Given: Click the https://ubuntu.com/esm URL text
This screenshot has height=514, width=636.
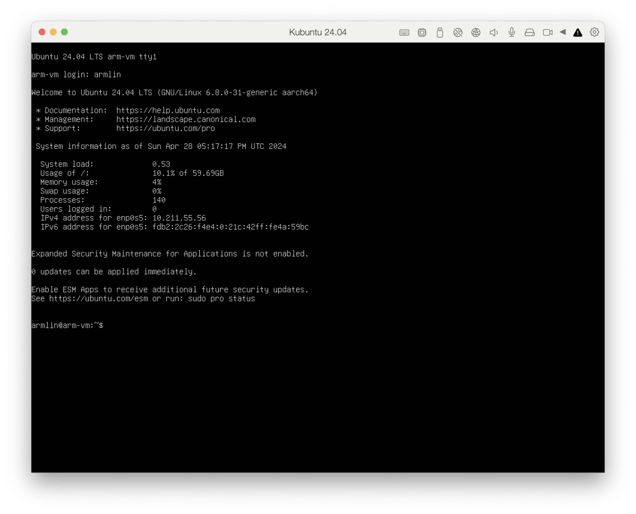Looking at the screenshot, I should (99, 299).
